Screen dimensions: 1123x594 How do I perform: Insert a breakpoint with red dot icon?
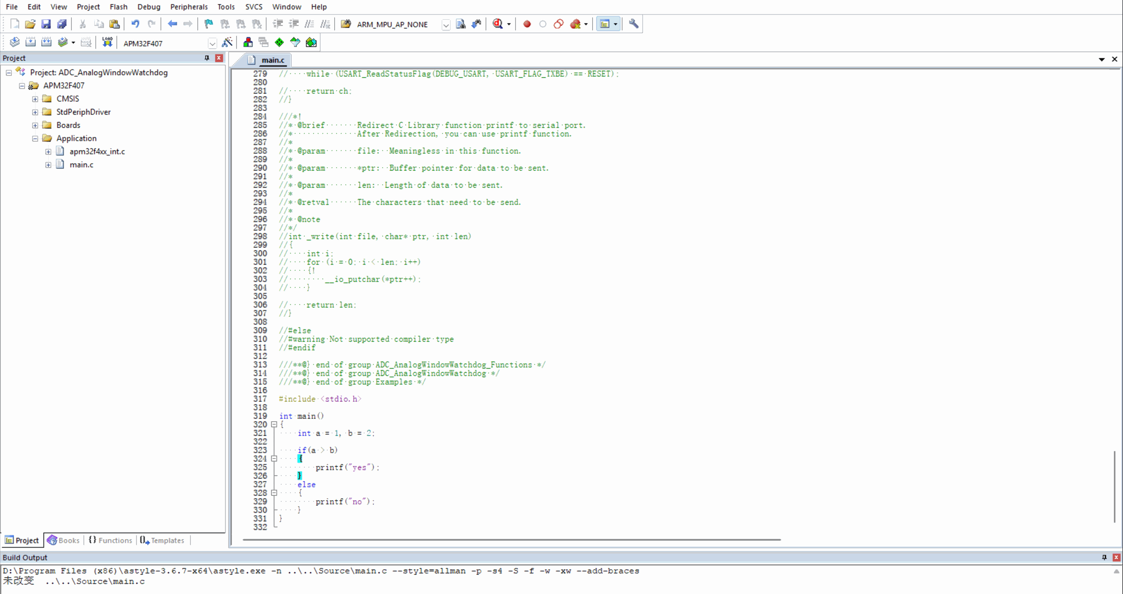click(527, 24)
